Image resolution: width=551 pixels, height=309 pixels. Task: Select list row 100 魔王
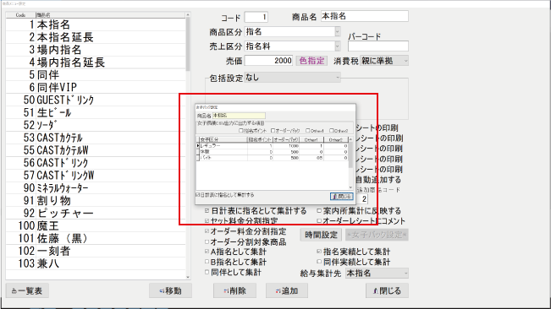pyautogui.click(x=96, y=226)
